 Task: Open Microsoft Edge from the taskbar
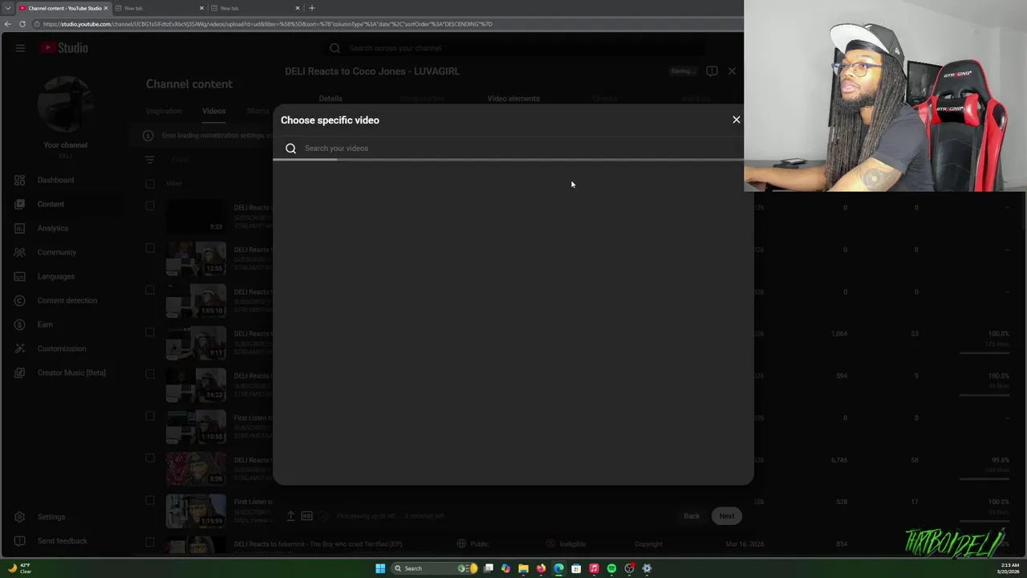coord(558,568)
